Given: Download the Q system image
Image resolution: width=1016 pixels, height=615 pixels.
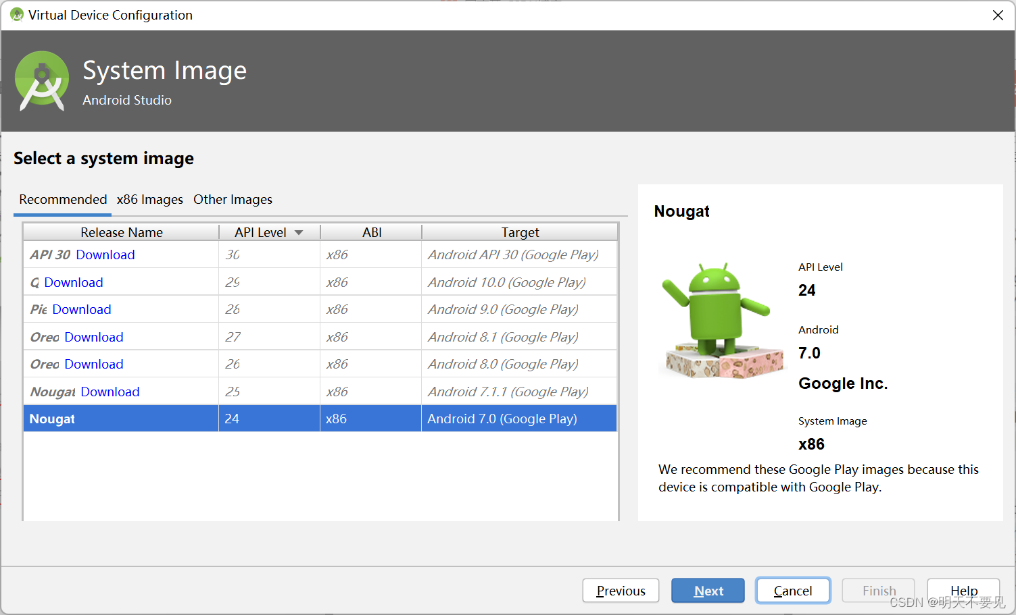Looking at the screenshot, I should (74, 282).
